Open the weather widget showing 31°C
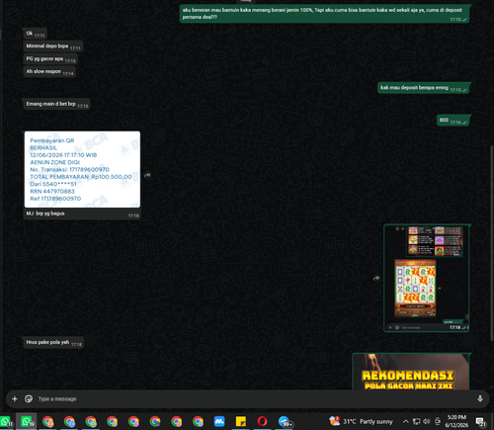This screenshot has width=494, height=430. point(361,421)
